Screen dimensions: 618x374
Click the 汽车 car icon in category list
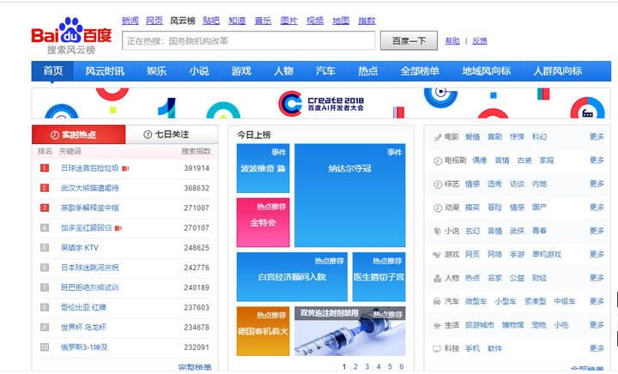437,302
